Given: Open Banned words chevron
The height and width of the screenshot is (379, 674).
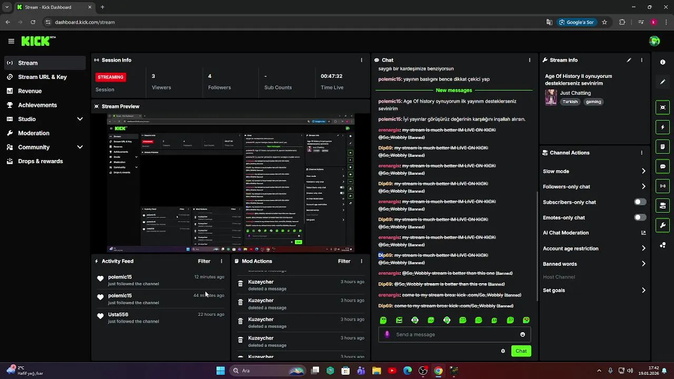Looking at the screenshot, I should click(x=643, y=264).
